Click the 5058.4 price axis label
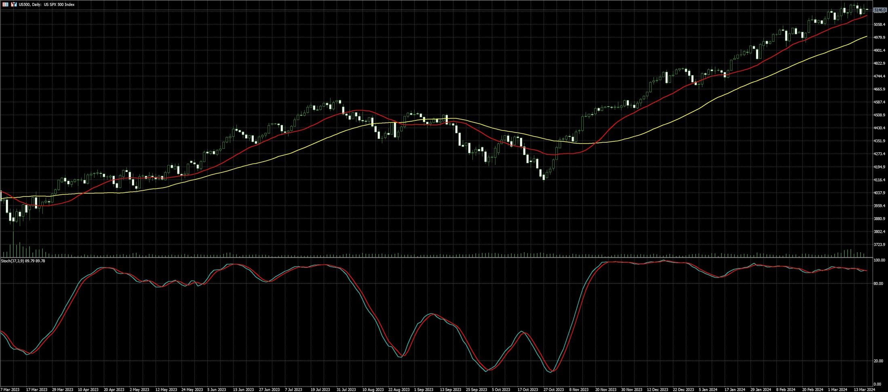Screen dimensions: 888x392 (880, 25)
